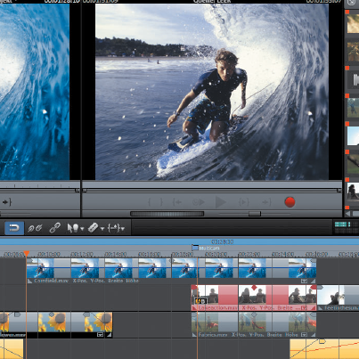
Task: Select the bright sky fifth media thumbnail
Action: click(x=353, y=135)
